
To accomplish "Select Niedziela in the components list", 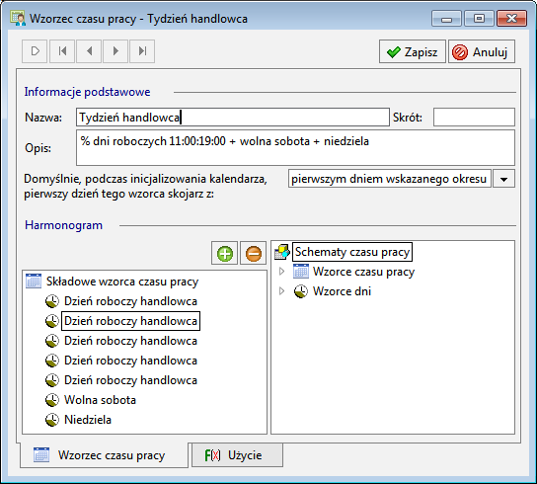I will pos(88,420).
